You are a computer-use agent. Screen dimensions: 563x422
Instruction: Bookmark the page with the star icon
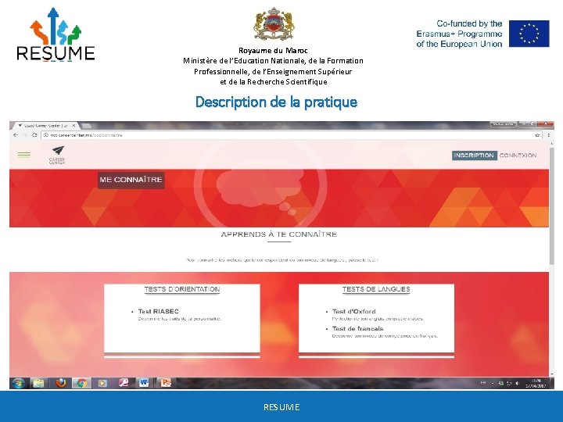537,135
